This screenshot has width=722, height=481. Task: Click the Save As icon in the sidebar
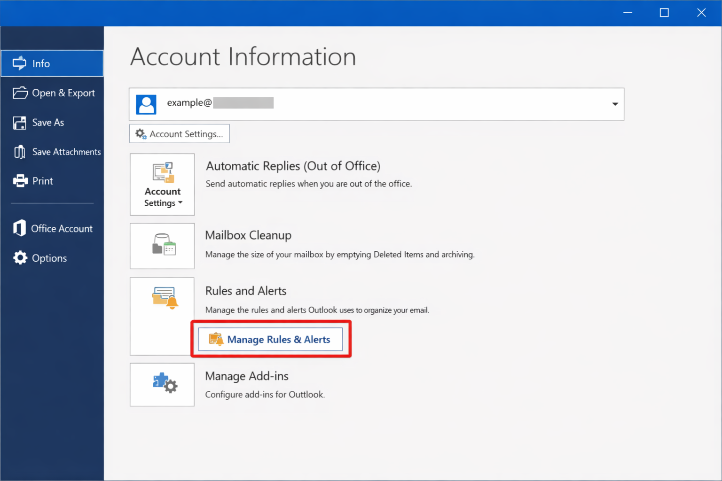pos(19,122)
